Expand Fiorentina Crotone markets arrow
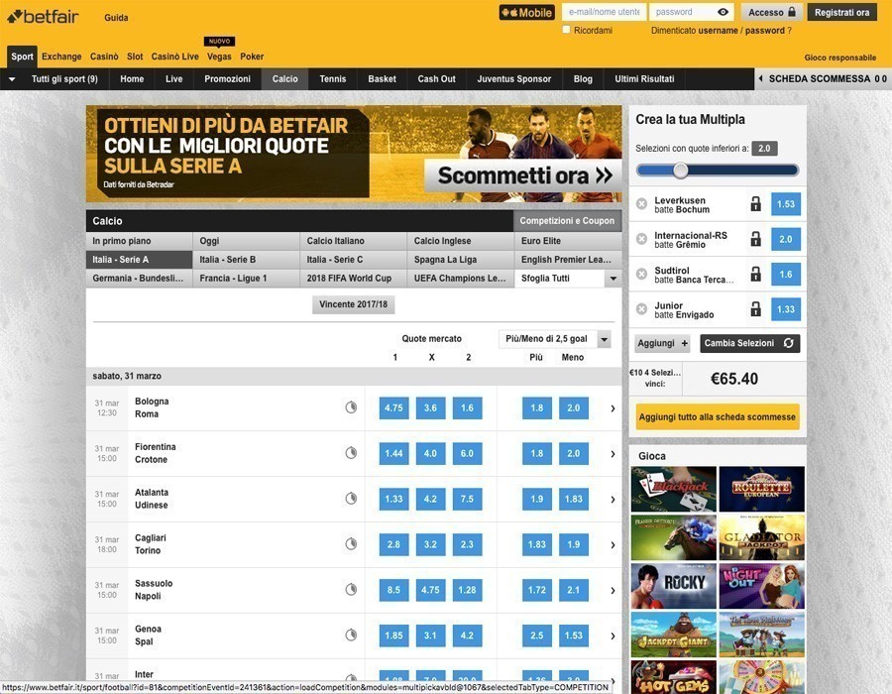Image resolution: width=892 pixels, height=694 pixels. (x=613, y=454)
